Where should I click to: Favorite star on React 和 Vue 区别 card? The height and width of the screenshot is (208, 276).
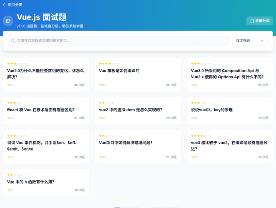tap(9, 118)
